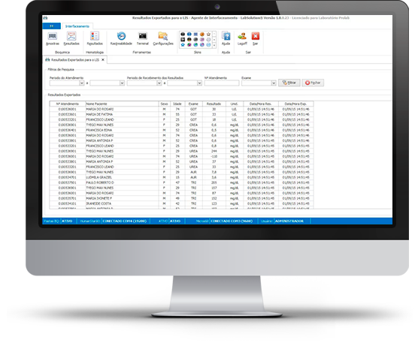The image size is (415, 349).
Task: Click the Sexo column header
Action: [164, 104]
